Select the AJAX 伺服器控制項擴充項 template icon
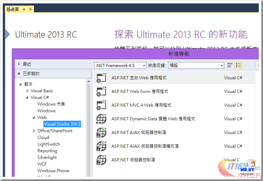263x181 pixels. [x=101, y=146]
